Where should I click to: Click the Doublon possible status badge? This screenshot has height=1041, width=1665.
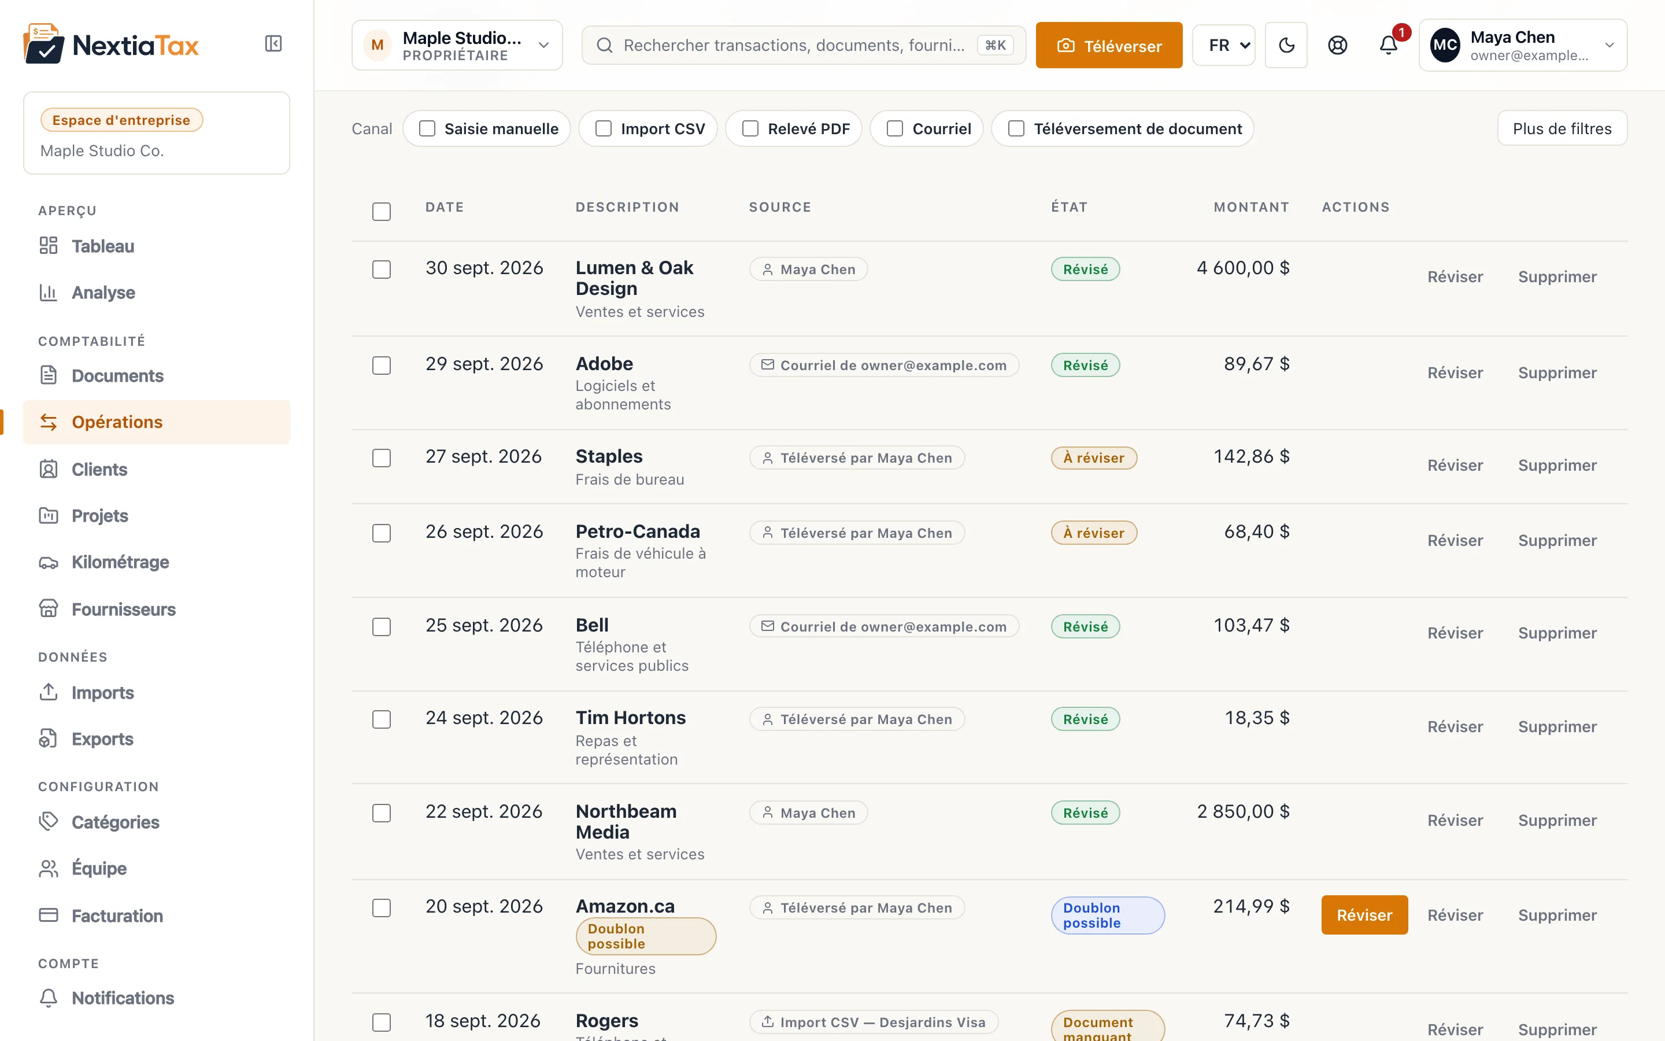[x=1108, y=915]
